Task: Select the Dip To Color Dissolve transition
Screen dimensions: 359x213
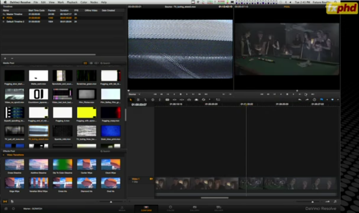Action: point(63,165)
